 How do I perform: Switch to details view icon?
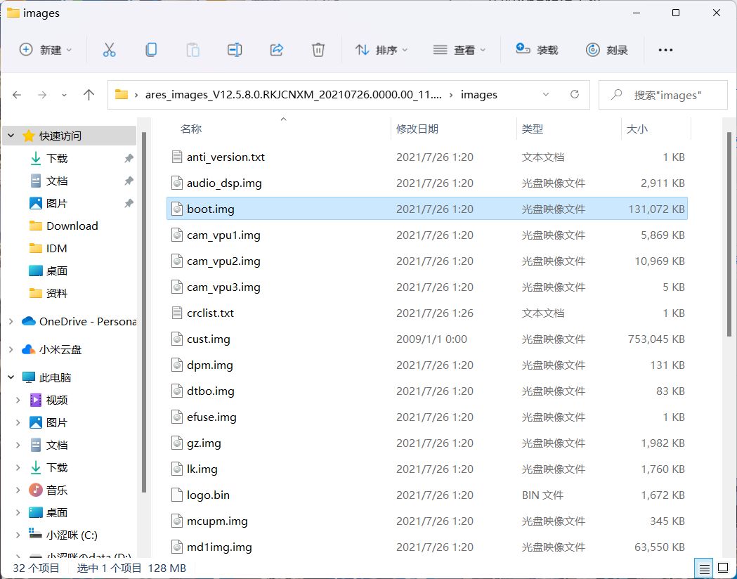[x=703, y=568]
